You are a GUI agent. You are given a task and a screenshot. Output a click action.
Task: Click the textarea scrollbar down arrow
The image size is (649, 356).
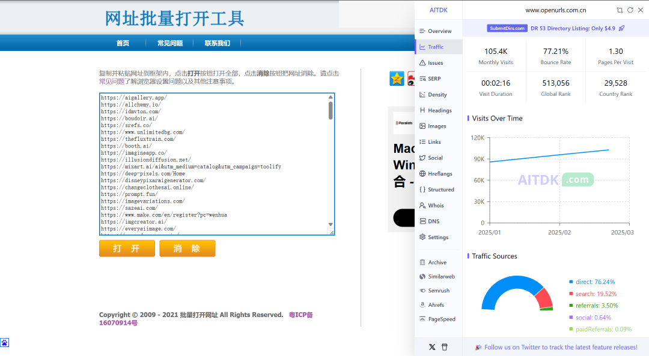click(x=331, y=224)
